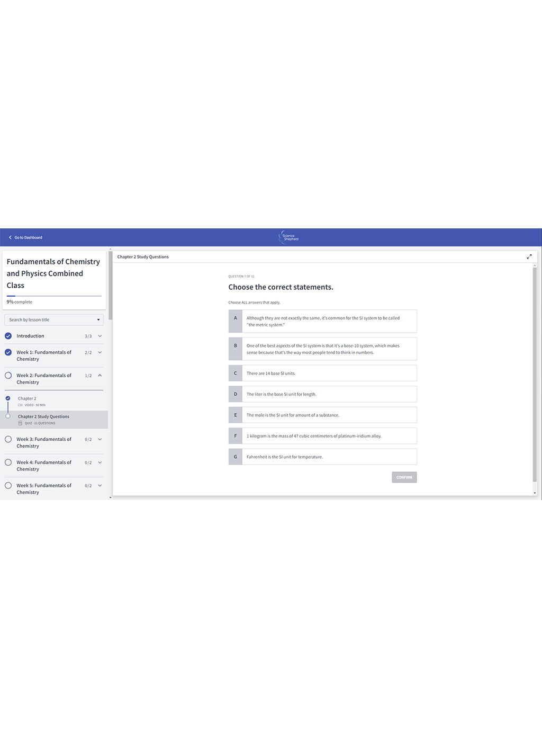Expand the Introduction section chevron
This screenshot has width=542, height=729.
point(100,336)
